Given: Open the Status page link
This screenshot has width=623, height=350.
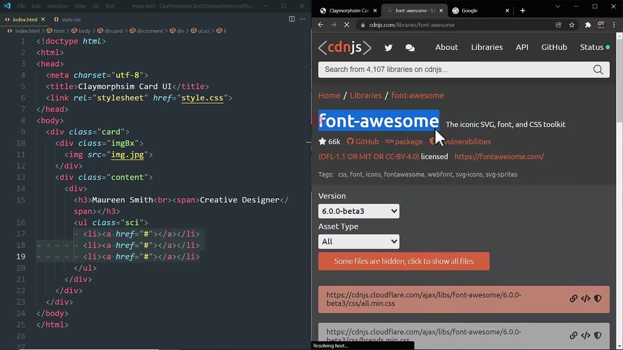Looking at the screenshot, I should coord(595,47).
